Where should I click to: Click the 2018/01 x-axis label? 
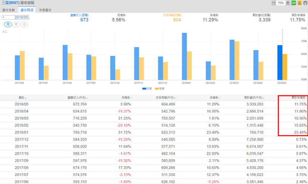[186, 83]
